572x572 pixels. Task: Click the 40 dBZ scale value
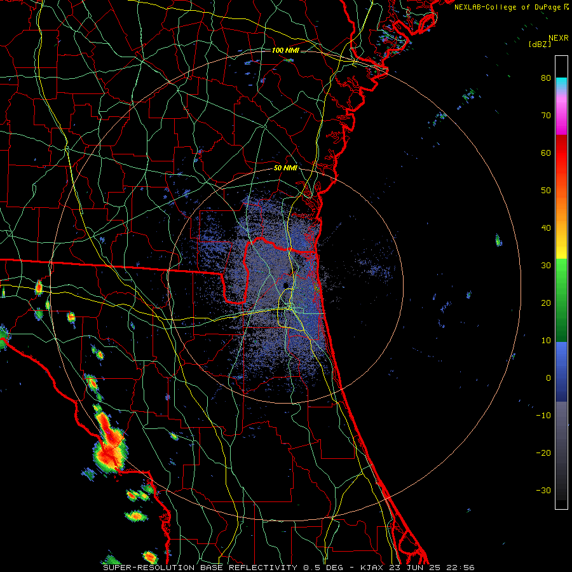click(546, 228)
